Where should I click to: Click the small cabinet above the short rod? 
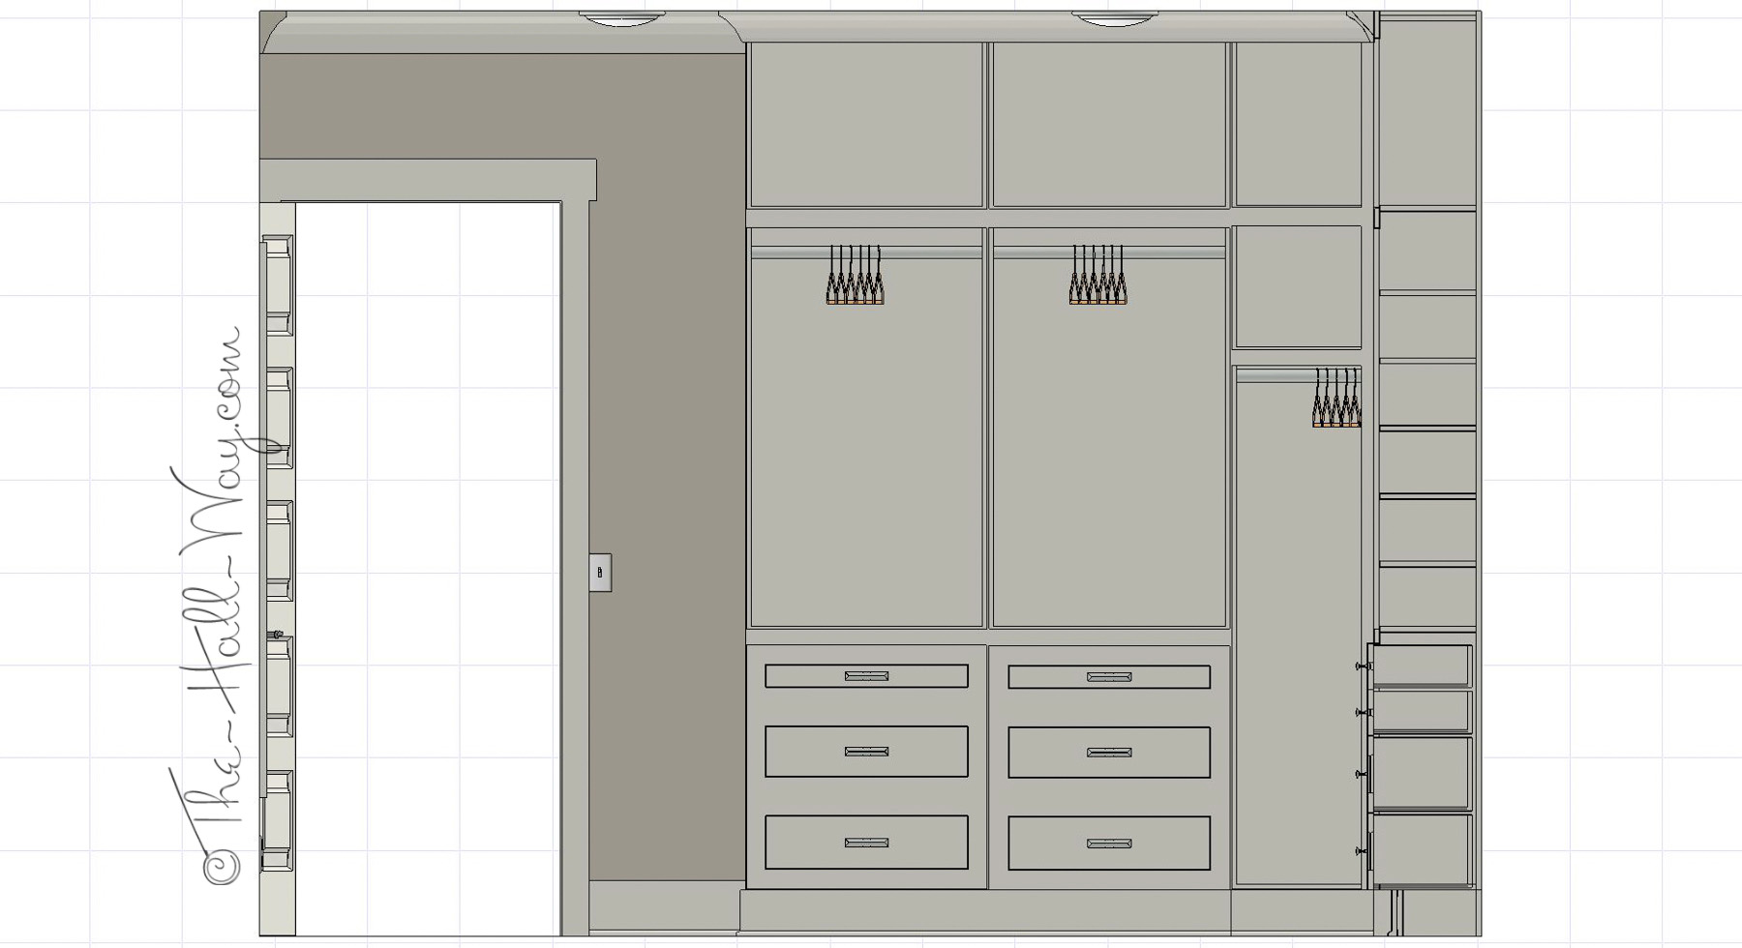coord(1298,286)
